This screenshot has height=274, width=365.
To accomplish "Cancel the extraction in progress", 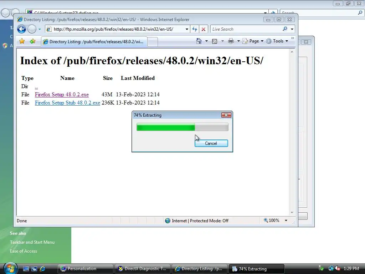I will coord(211,143).
